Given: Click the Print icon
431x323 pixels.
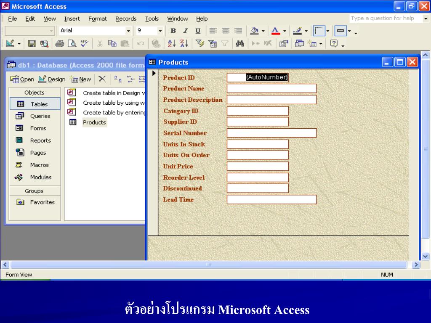Looking at the screenshot, I should [60, 43].
